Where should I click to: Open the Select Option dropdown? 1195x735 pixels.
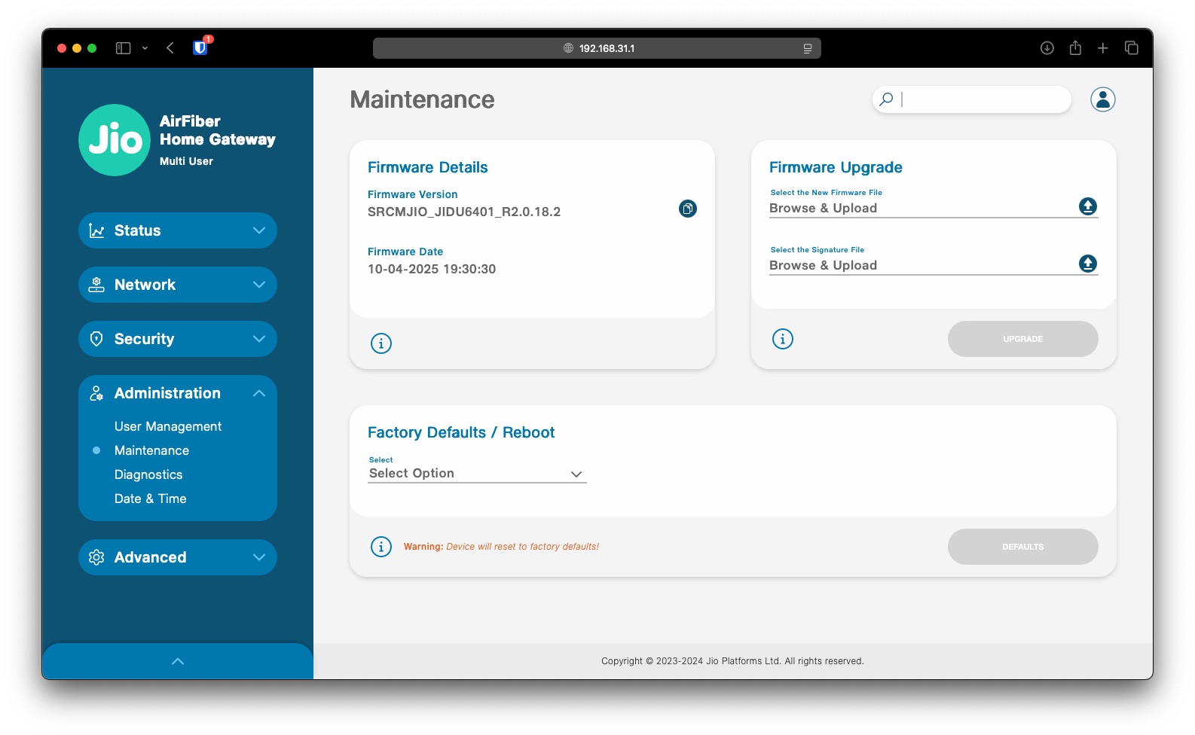coord(476,474)
